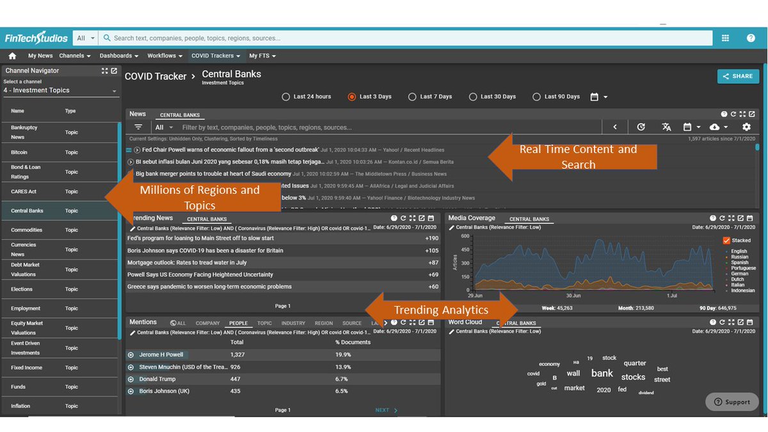Add Jerome H Powell with plus icon
The width and height of the screenshot is (768, 432).
pos(131,355)
